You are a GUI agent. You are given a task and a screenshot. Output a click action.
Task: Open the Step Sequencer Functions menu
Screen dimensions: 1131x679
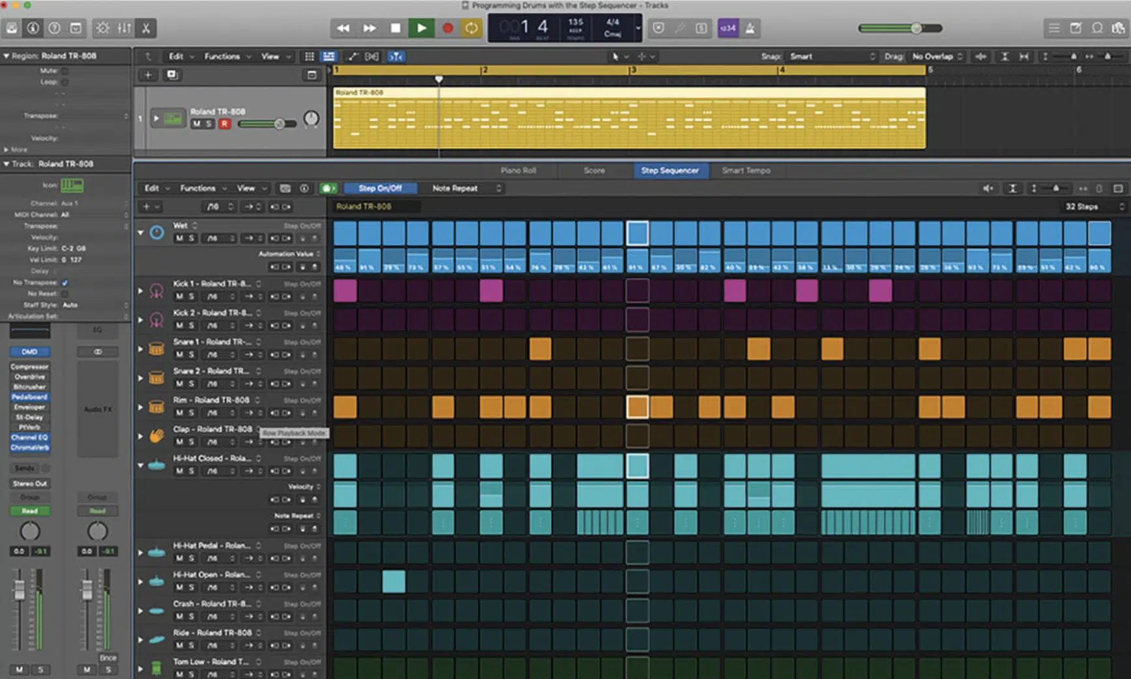[203, 188]
